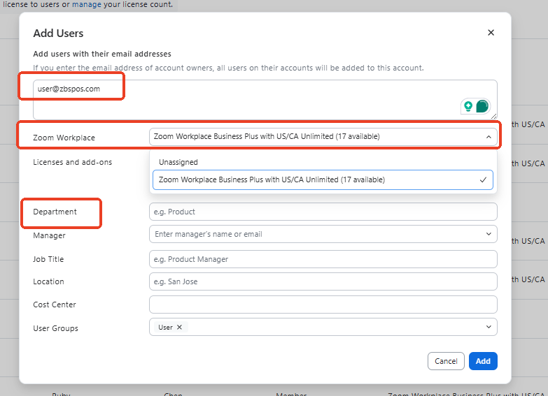Collapse the Zoom Workplace license dropdown
The width and height of the screenshot is (548, 396).
[323, 137]
